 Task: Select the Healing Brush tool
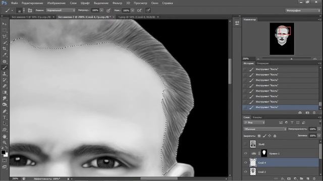pyautogui.click(x=5, y=61)
